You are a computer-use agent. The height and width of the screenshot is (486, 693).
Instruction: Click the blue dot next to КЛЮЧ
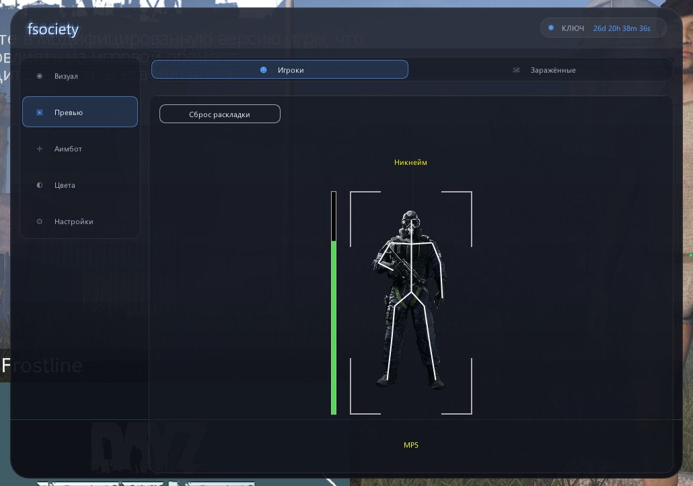(x=550, y=28)
